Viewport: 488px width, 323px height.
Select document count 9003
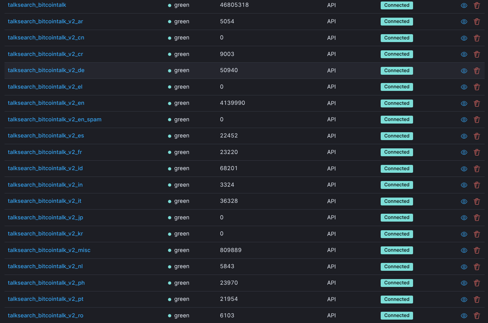coord(227,54)
